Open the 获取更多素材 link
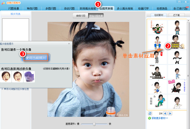This screenshot has height=129, width=190. pos(160,118)
